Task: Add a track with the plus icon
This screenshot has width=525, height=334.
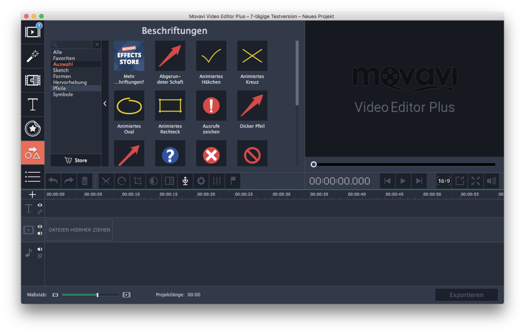Action: (33, 194)
